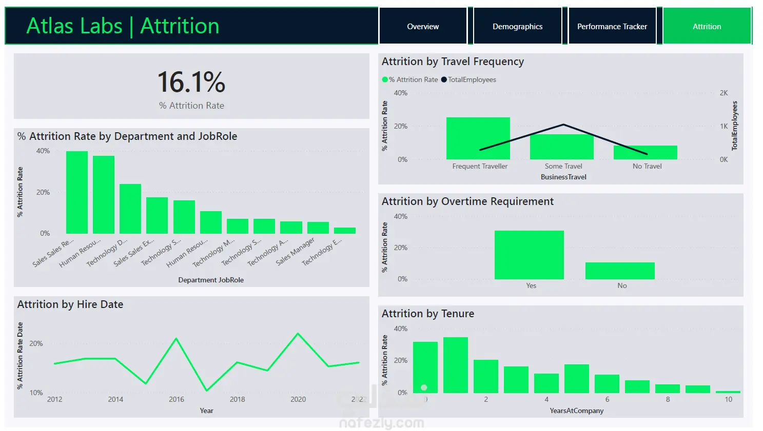Switch to the Demographics page
The image size is (763, 431).
tap(517, 26)
